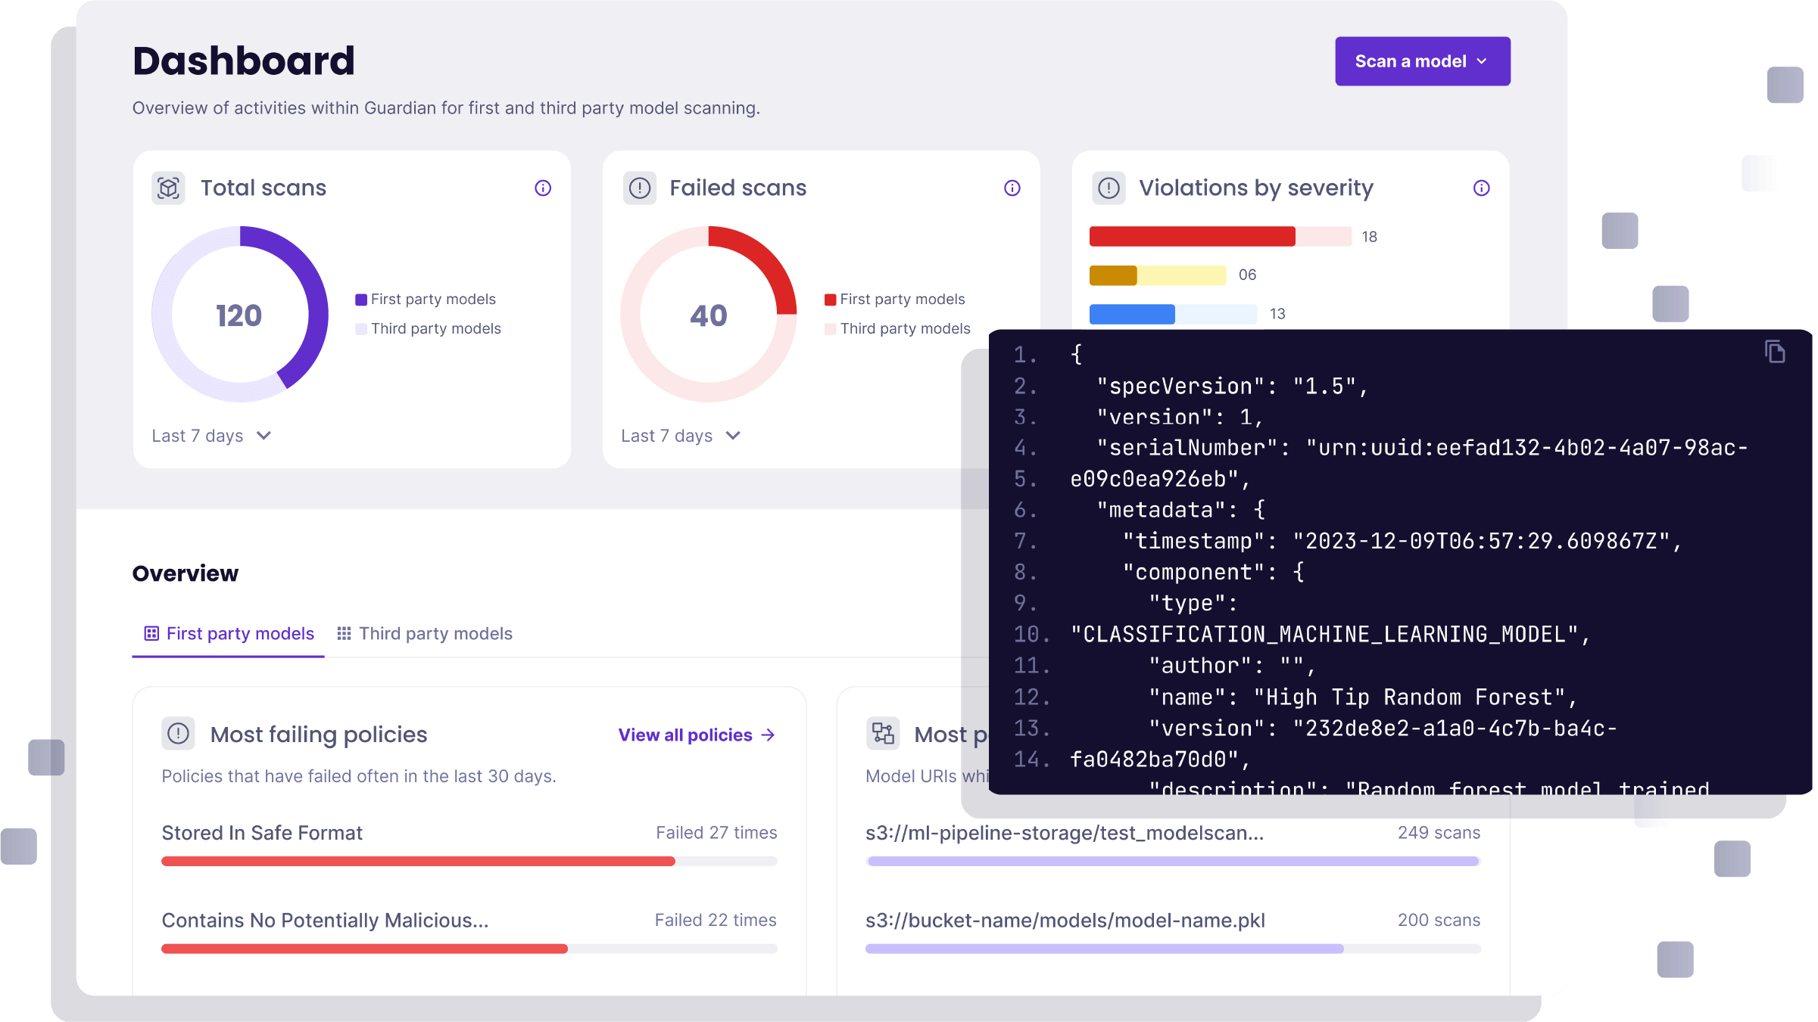The image size is (1818, 1022).
Task: Open the info tooltip on Violations by severity
Action: (1481, 188)
